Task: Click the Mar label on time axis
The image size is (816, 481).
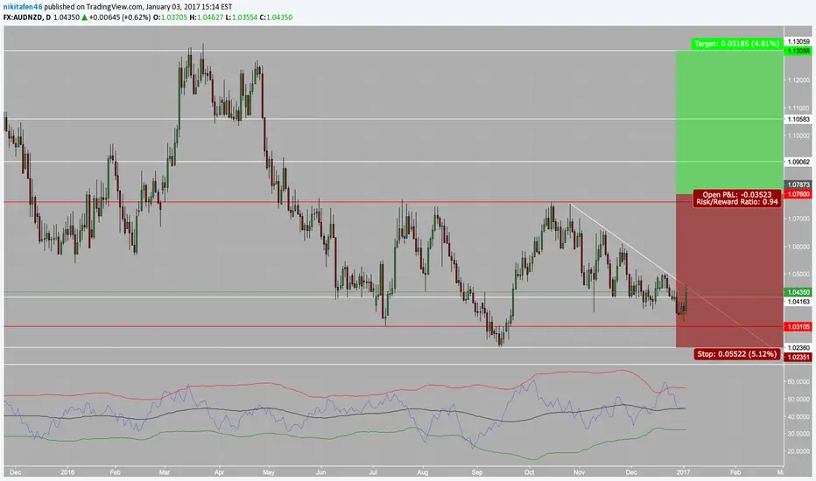Action: coord(165,472)
